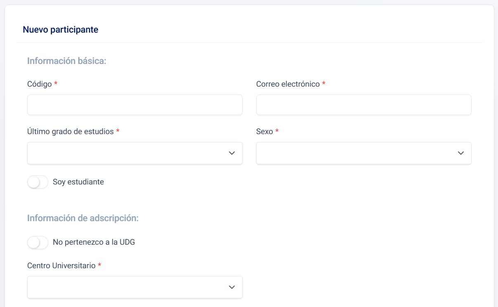
Task: Click the "No pertenezco a la UDG" label text
Action: click(x=94, y=243)
